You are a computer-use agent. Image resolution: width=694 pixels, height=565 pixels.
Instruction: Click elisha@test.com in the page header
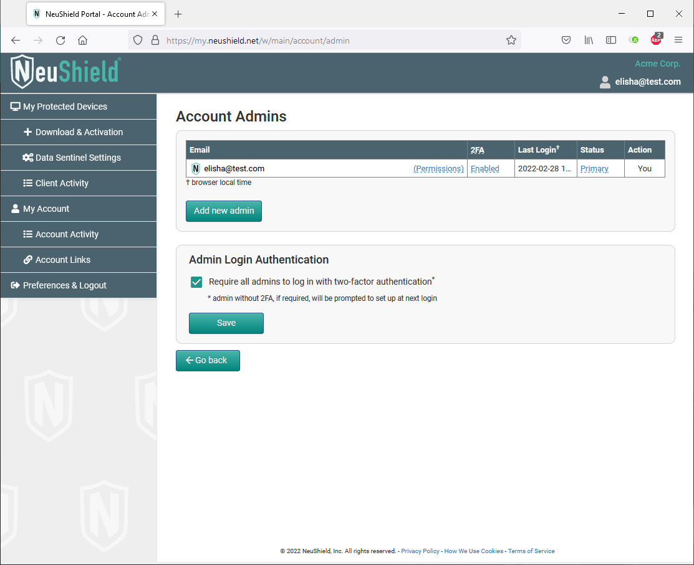tap(647, 82)
